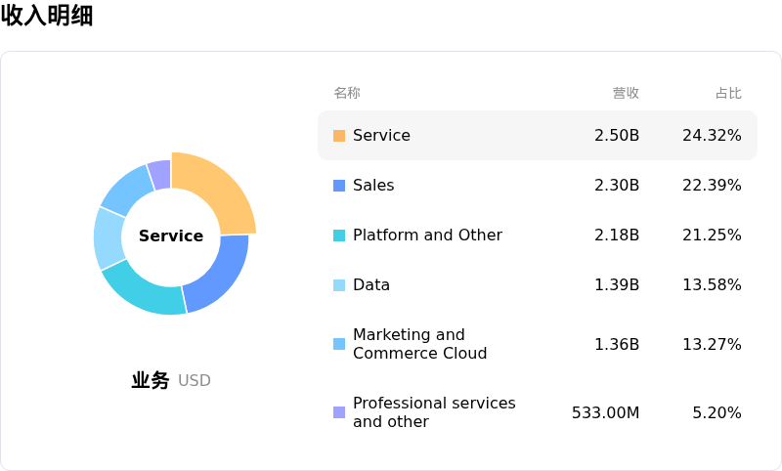Select the small purple Professional services chart segment
Viewport: 782px width, 471px height.
[x=160, y=174]
